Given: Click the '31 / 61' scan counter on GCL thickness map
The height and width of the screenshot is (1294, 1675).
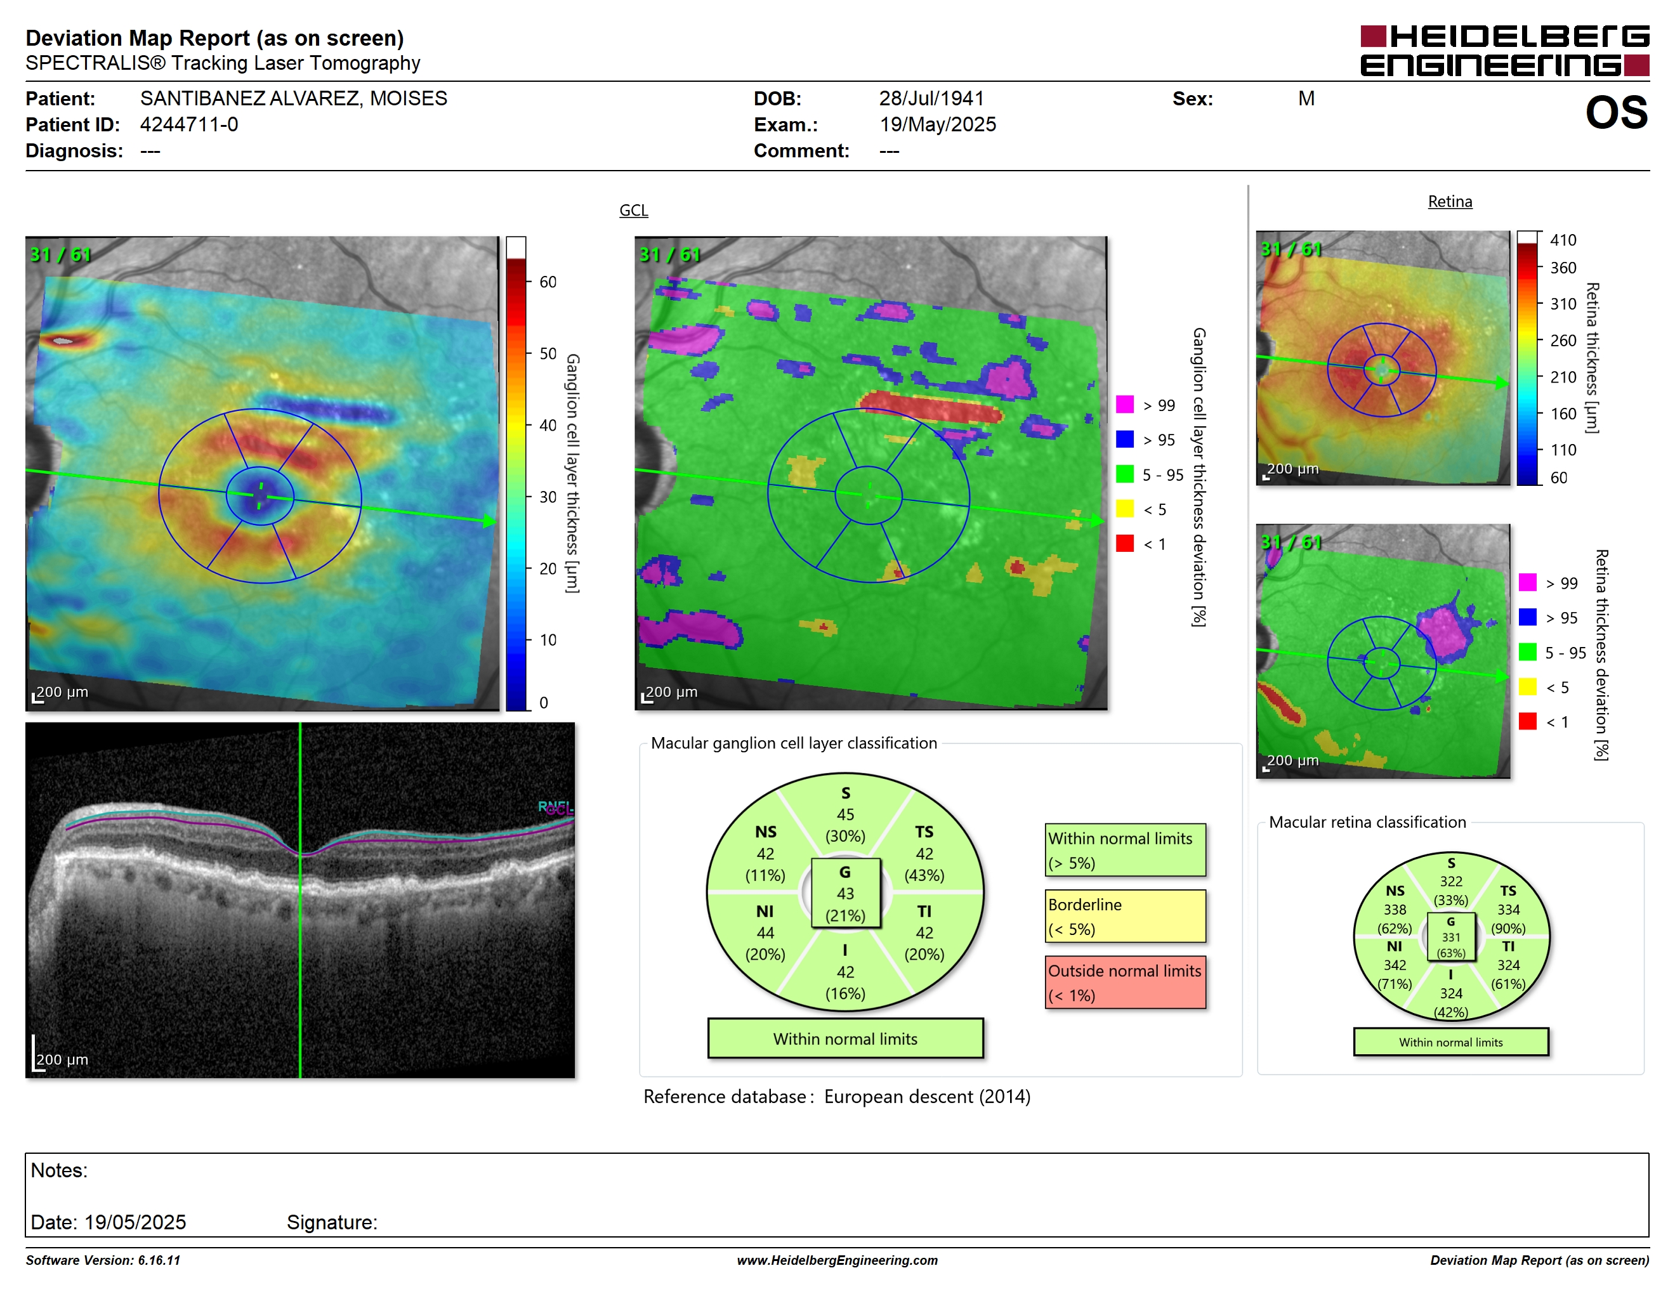Looking at the screenshot, I should tap(60, 254).
